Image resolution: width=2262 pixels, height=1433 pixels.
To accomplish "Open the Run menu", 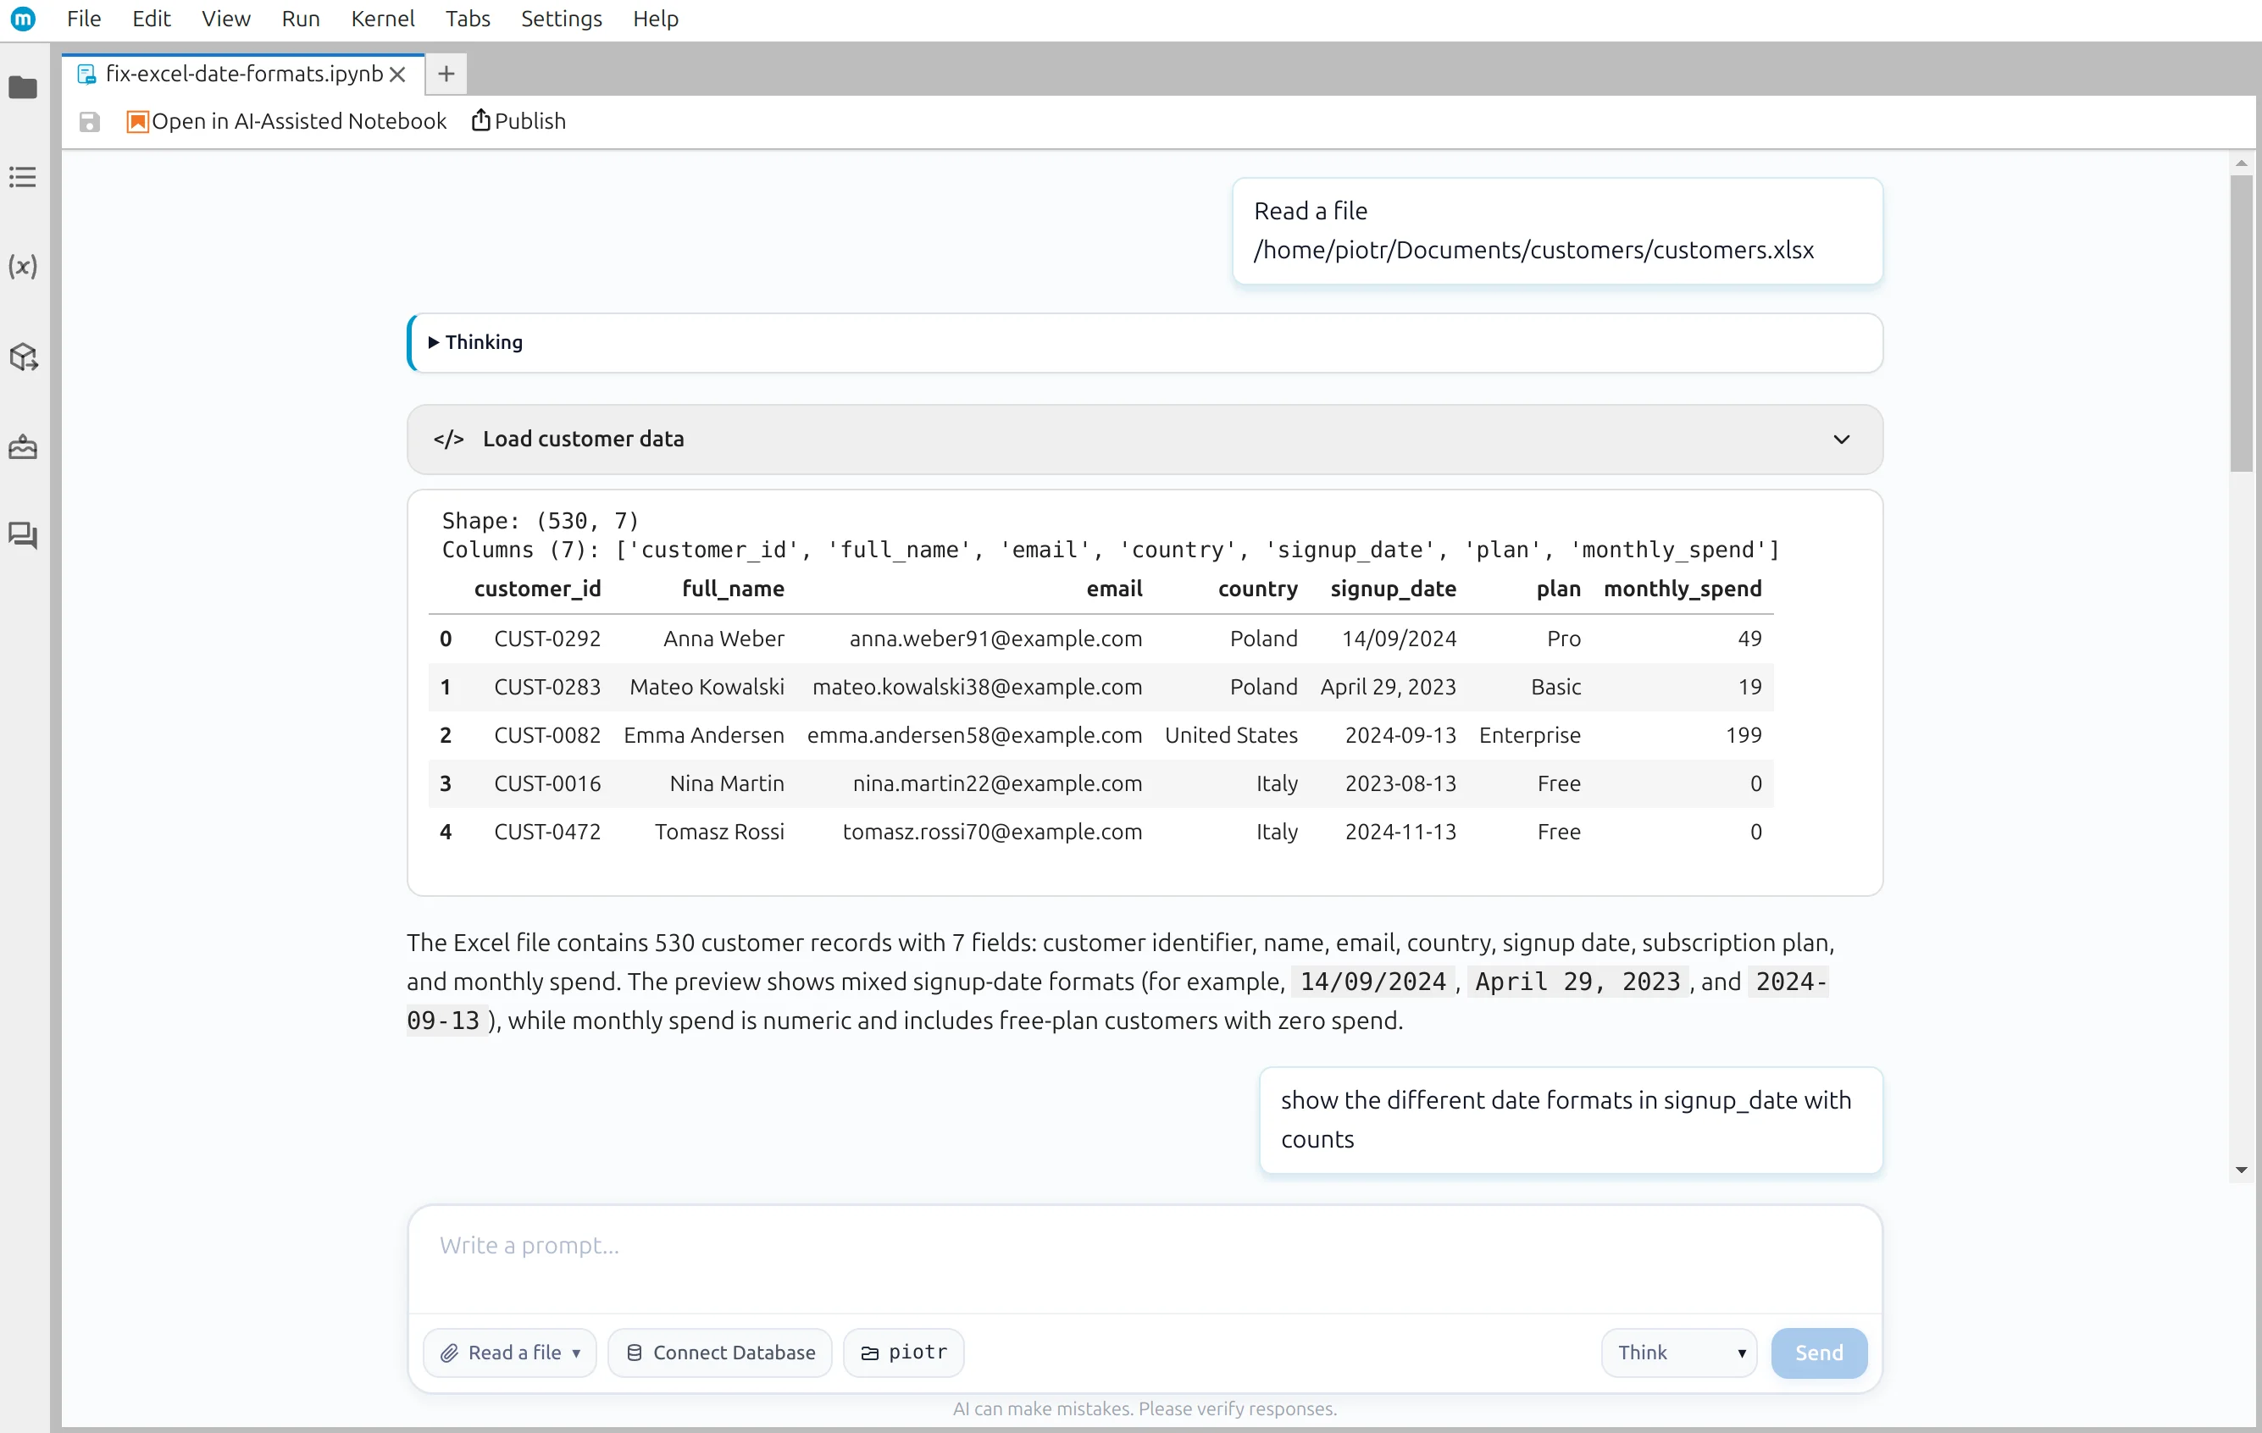I will (x=301, y=19).
